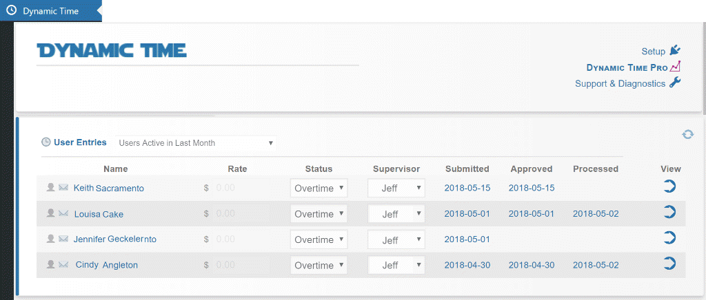This screenshot has height=300, width=706.
Task: Click Louisa Cake's approved date 2018-05-01
Action: tap(532, 214)
